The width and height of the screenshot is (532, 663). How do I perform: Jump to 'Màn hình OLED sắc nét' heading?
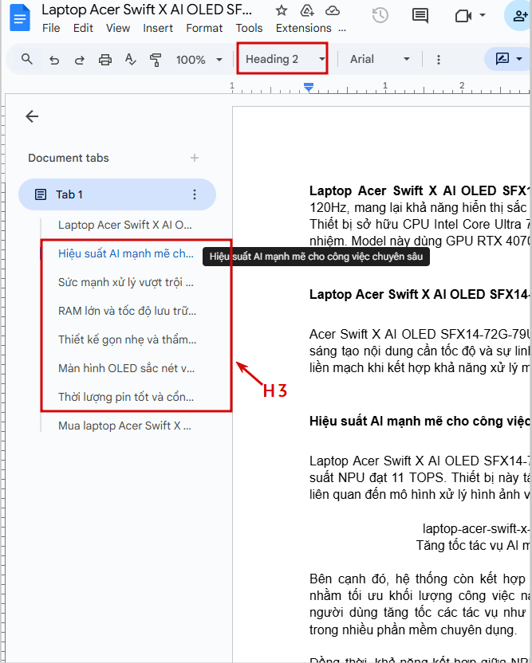coord(127,369)
